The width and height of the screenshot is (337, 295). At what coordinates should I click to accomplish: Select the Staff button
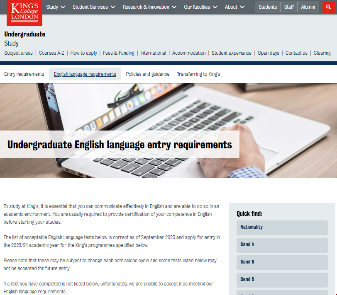(x=289, y=7)
